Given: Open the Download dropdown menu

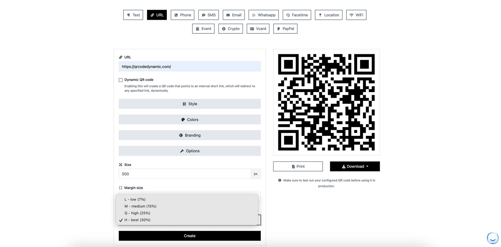Looking at the screenshot, I should [x=355, y=166].
